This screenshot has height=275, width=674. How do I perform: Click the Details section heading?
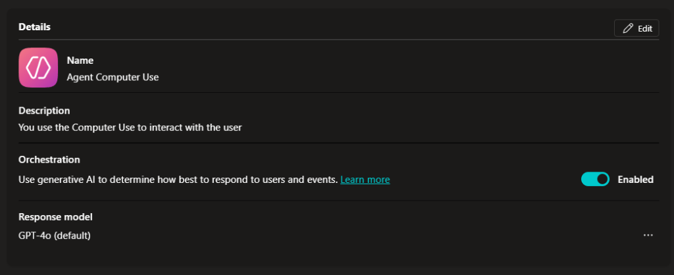(34, 27)
